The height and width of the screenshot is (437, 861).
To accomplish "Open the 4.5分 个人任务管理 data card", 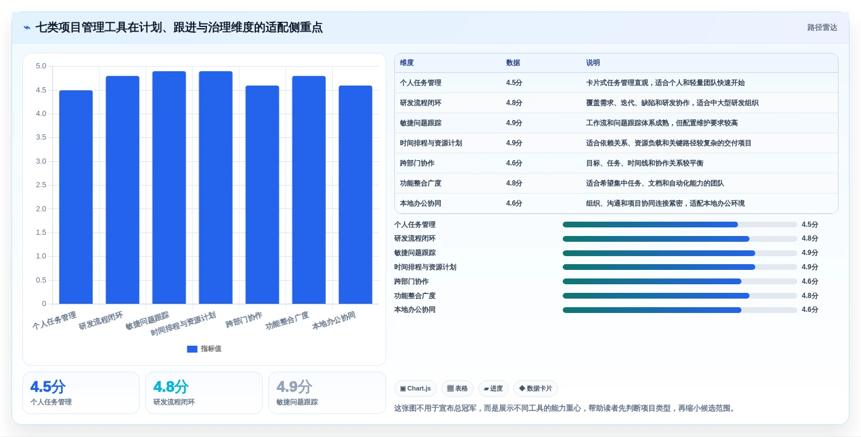I will point(81,393).
